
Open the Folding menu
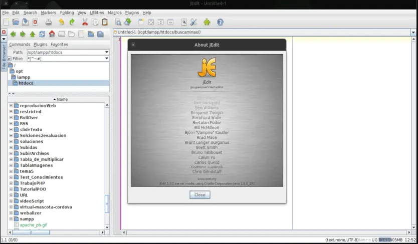point(66,12)
